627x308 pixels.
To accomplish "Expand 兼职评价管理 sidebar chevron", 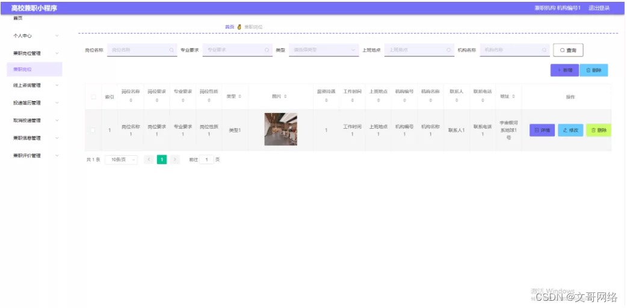I will pos(57,156).
